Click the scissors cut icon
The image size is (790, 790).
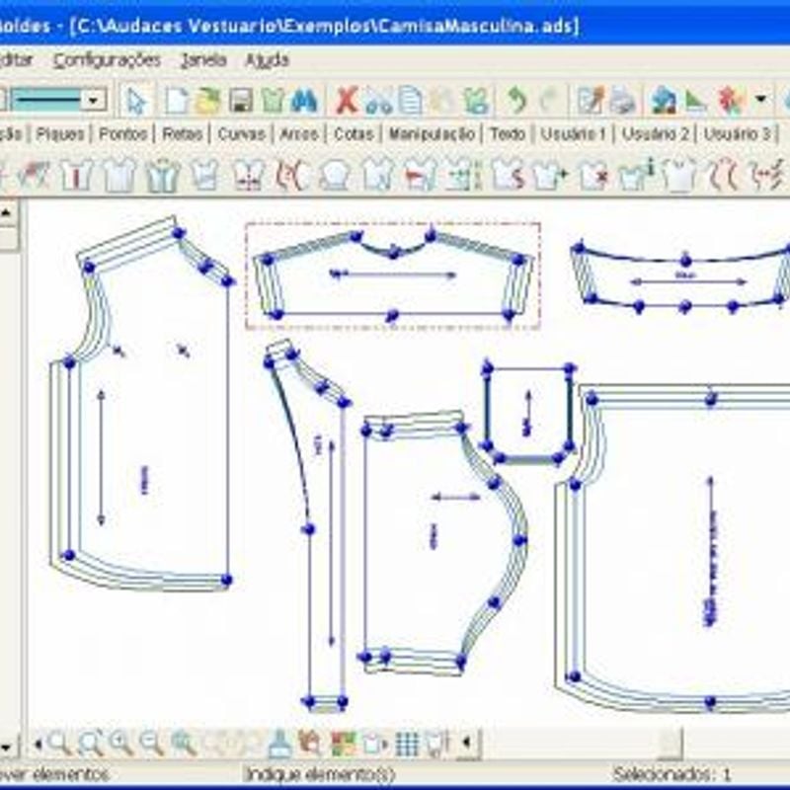click(x=377, y=100)
